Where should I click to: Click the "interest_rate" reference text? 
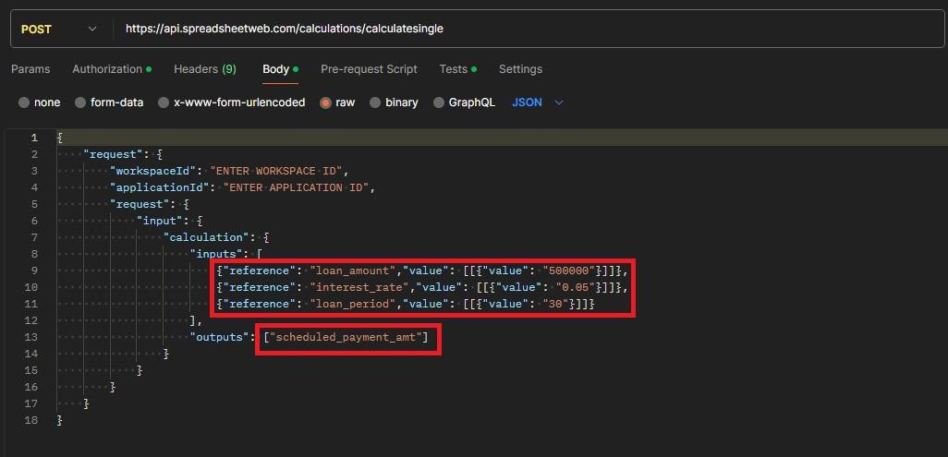(x=359, y=288)
